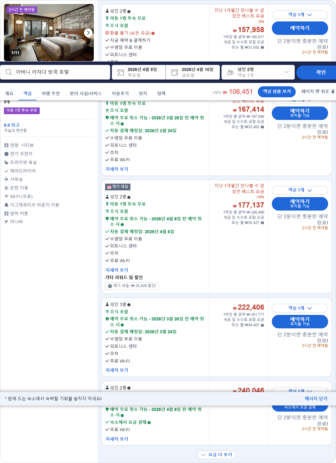336x463 pixels.
Task: Open the 이용후기 tab
Action: (x=120, y=93)
